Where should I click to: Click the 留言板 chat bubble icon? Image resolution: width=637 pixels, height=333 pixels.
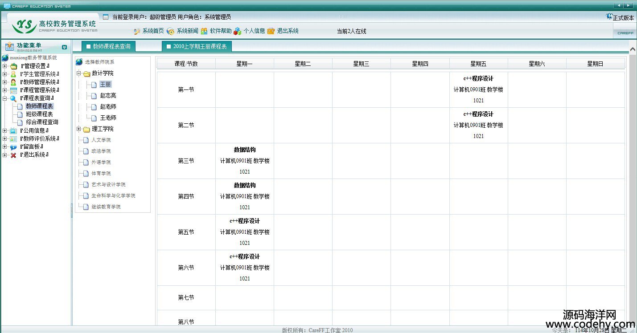click(13, 147)
